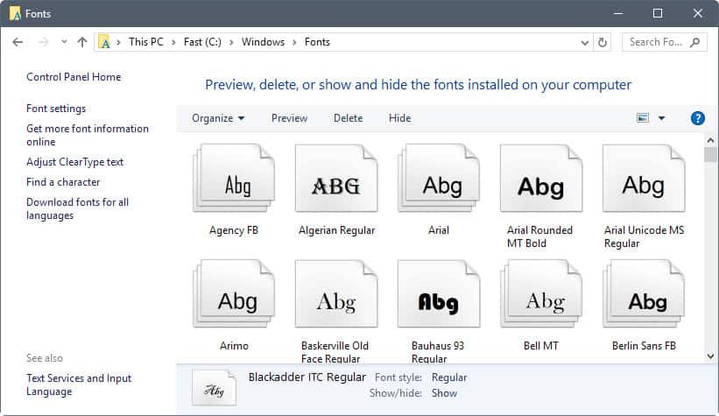
Task: Open Download fonts for all languages
Action: [x=77, y=208]
